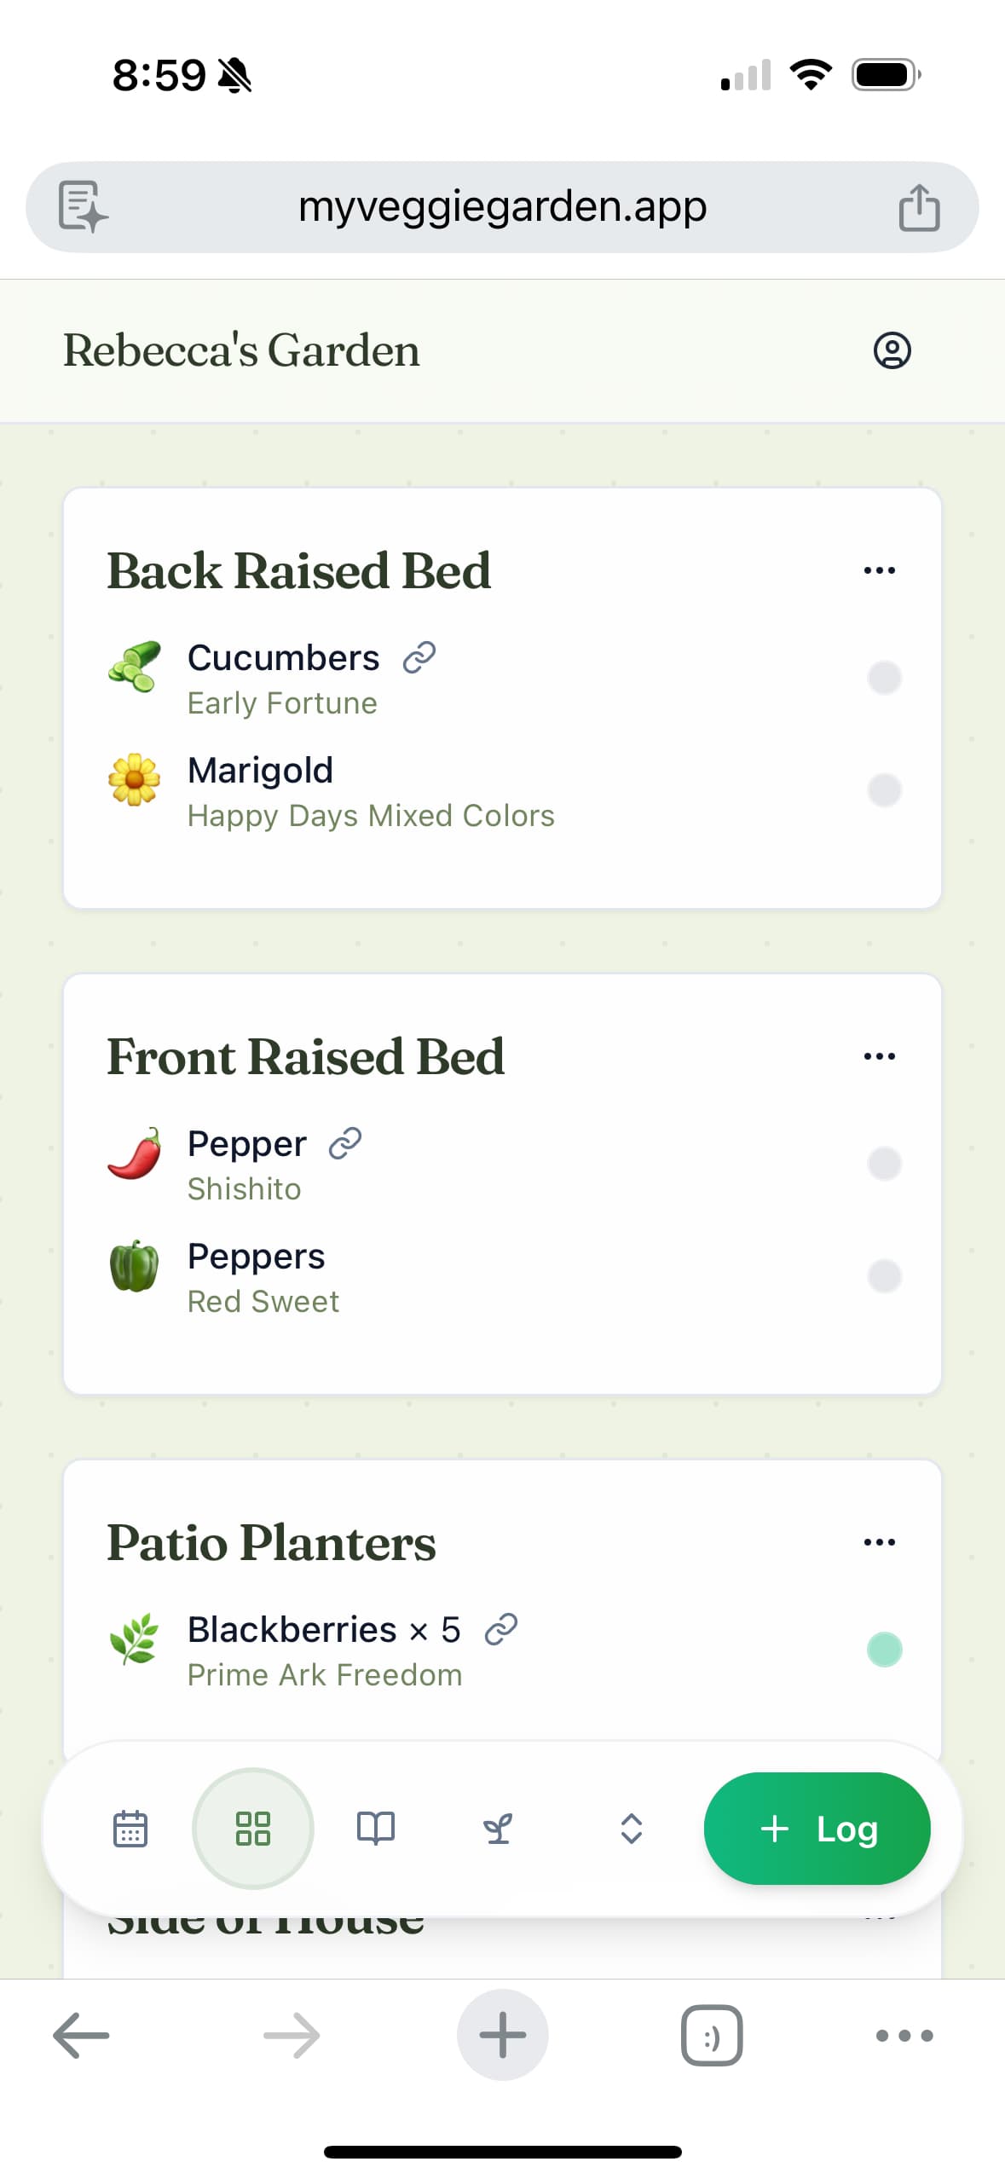Image resolution: width=1005 pixels, height=2179 pixels.
Task: Open Patio Planters three-dot menu
Action: coord(879,1542)
